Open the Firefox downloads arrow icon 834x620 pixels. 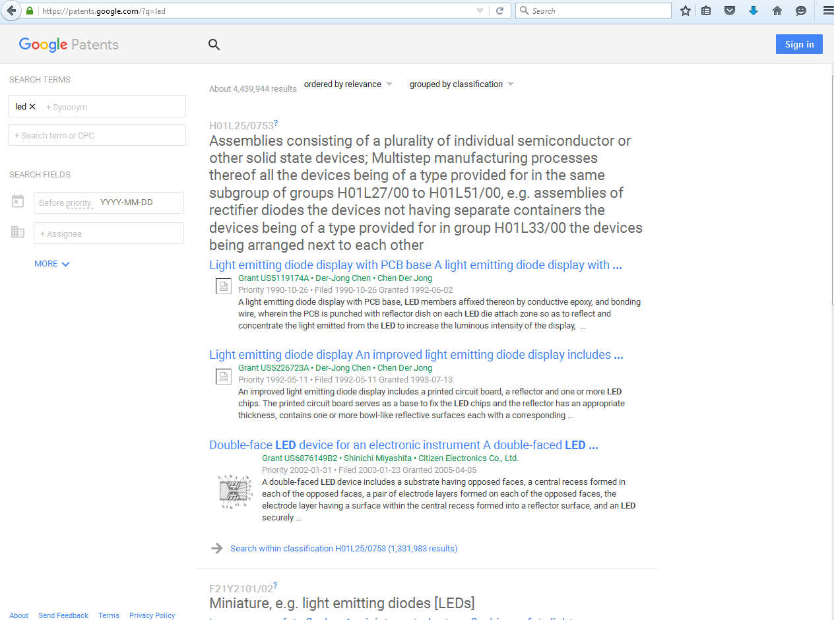tap(754, 11)
